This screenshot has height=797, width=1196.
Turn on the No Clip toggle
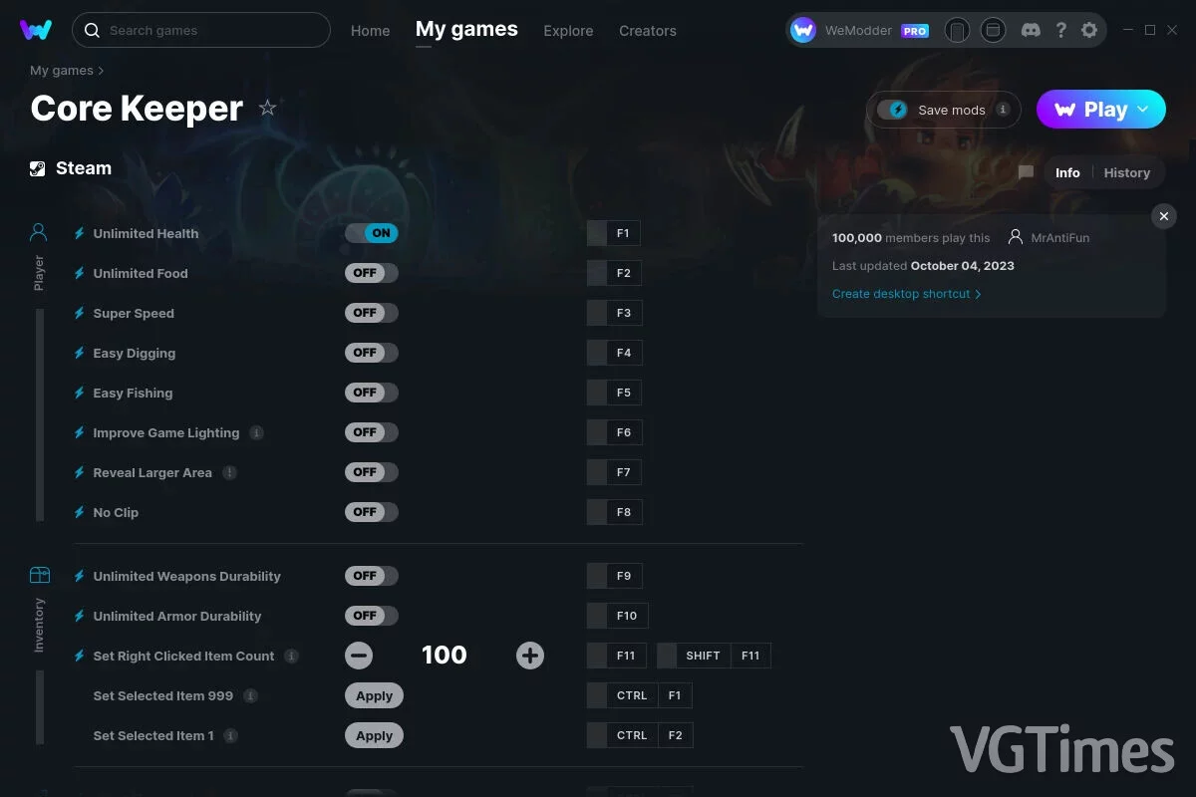(x=372, y=512)
